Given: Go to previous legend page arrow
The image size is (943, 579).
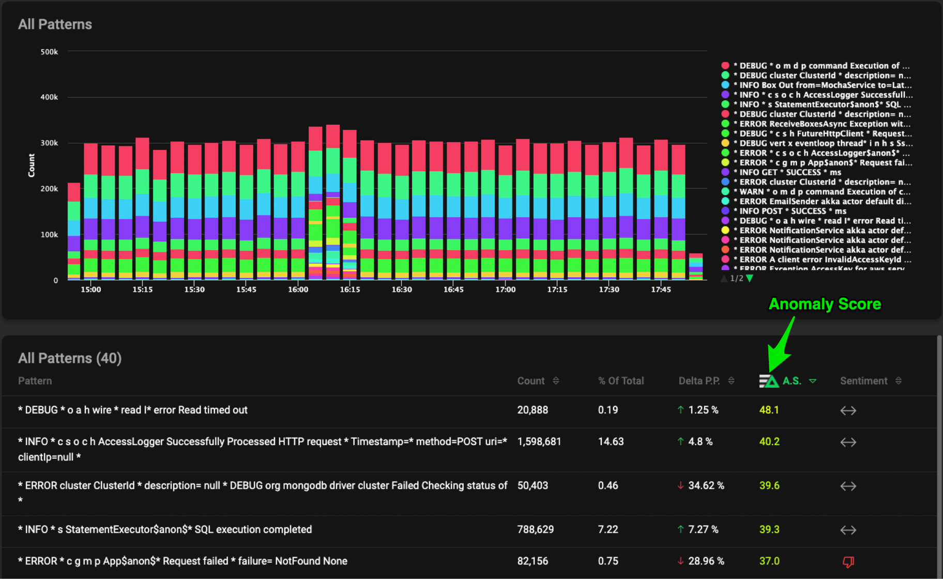Looking at the screenshot, I should [x=724, y=279].
